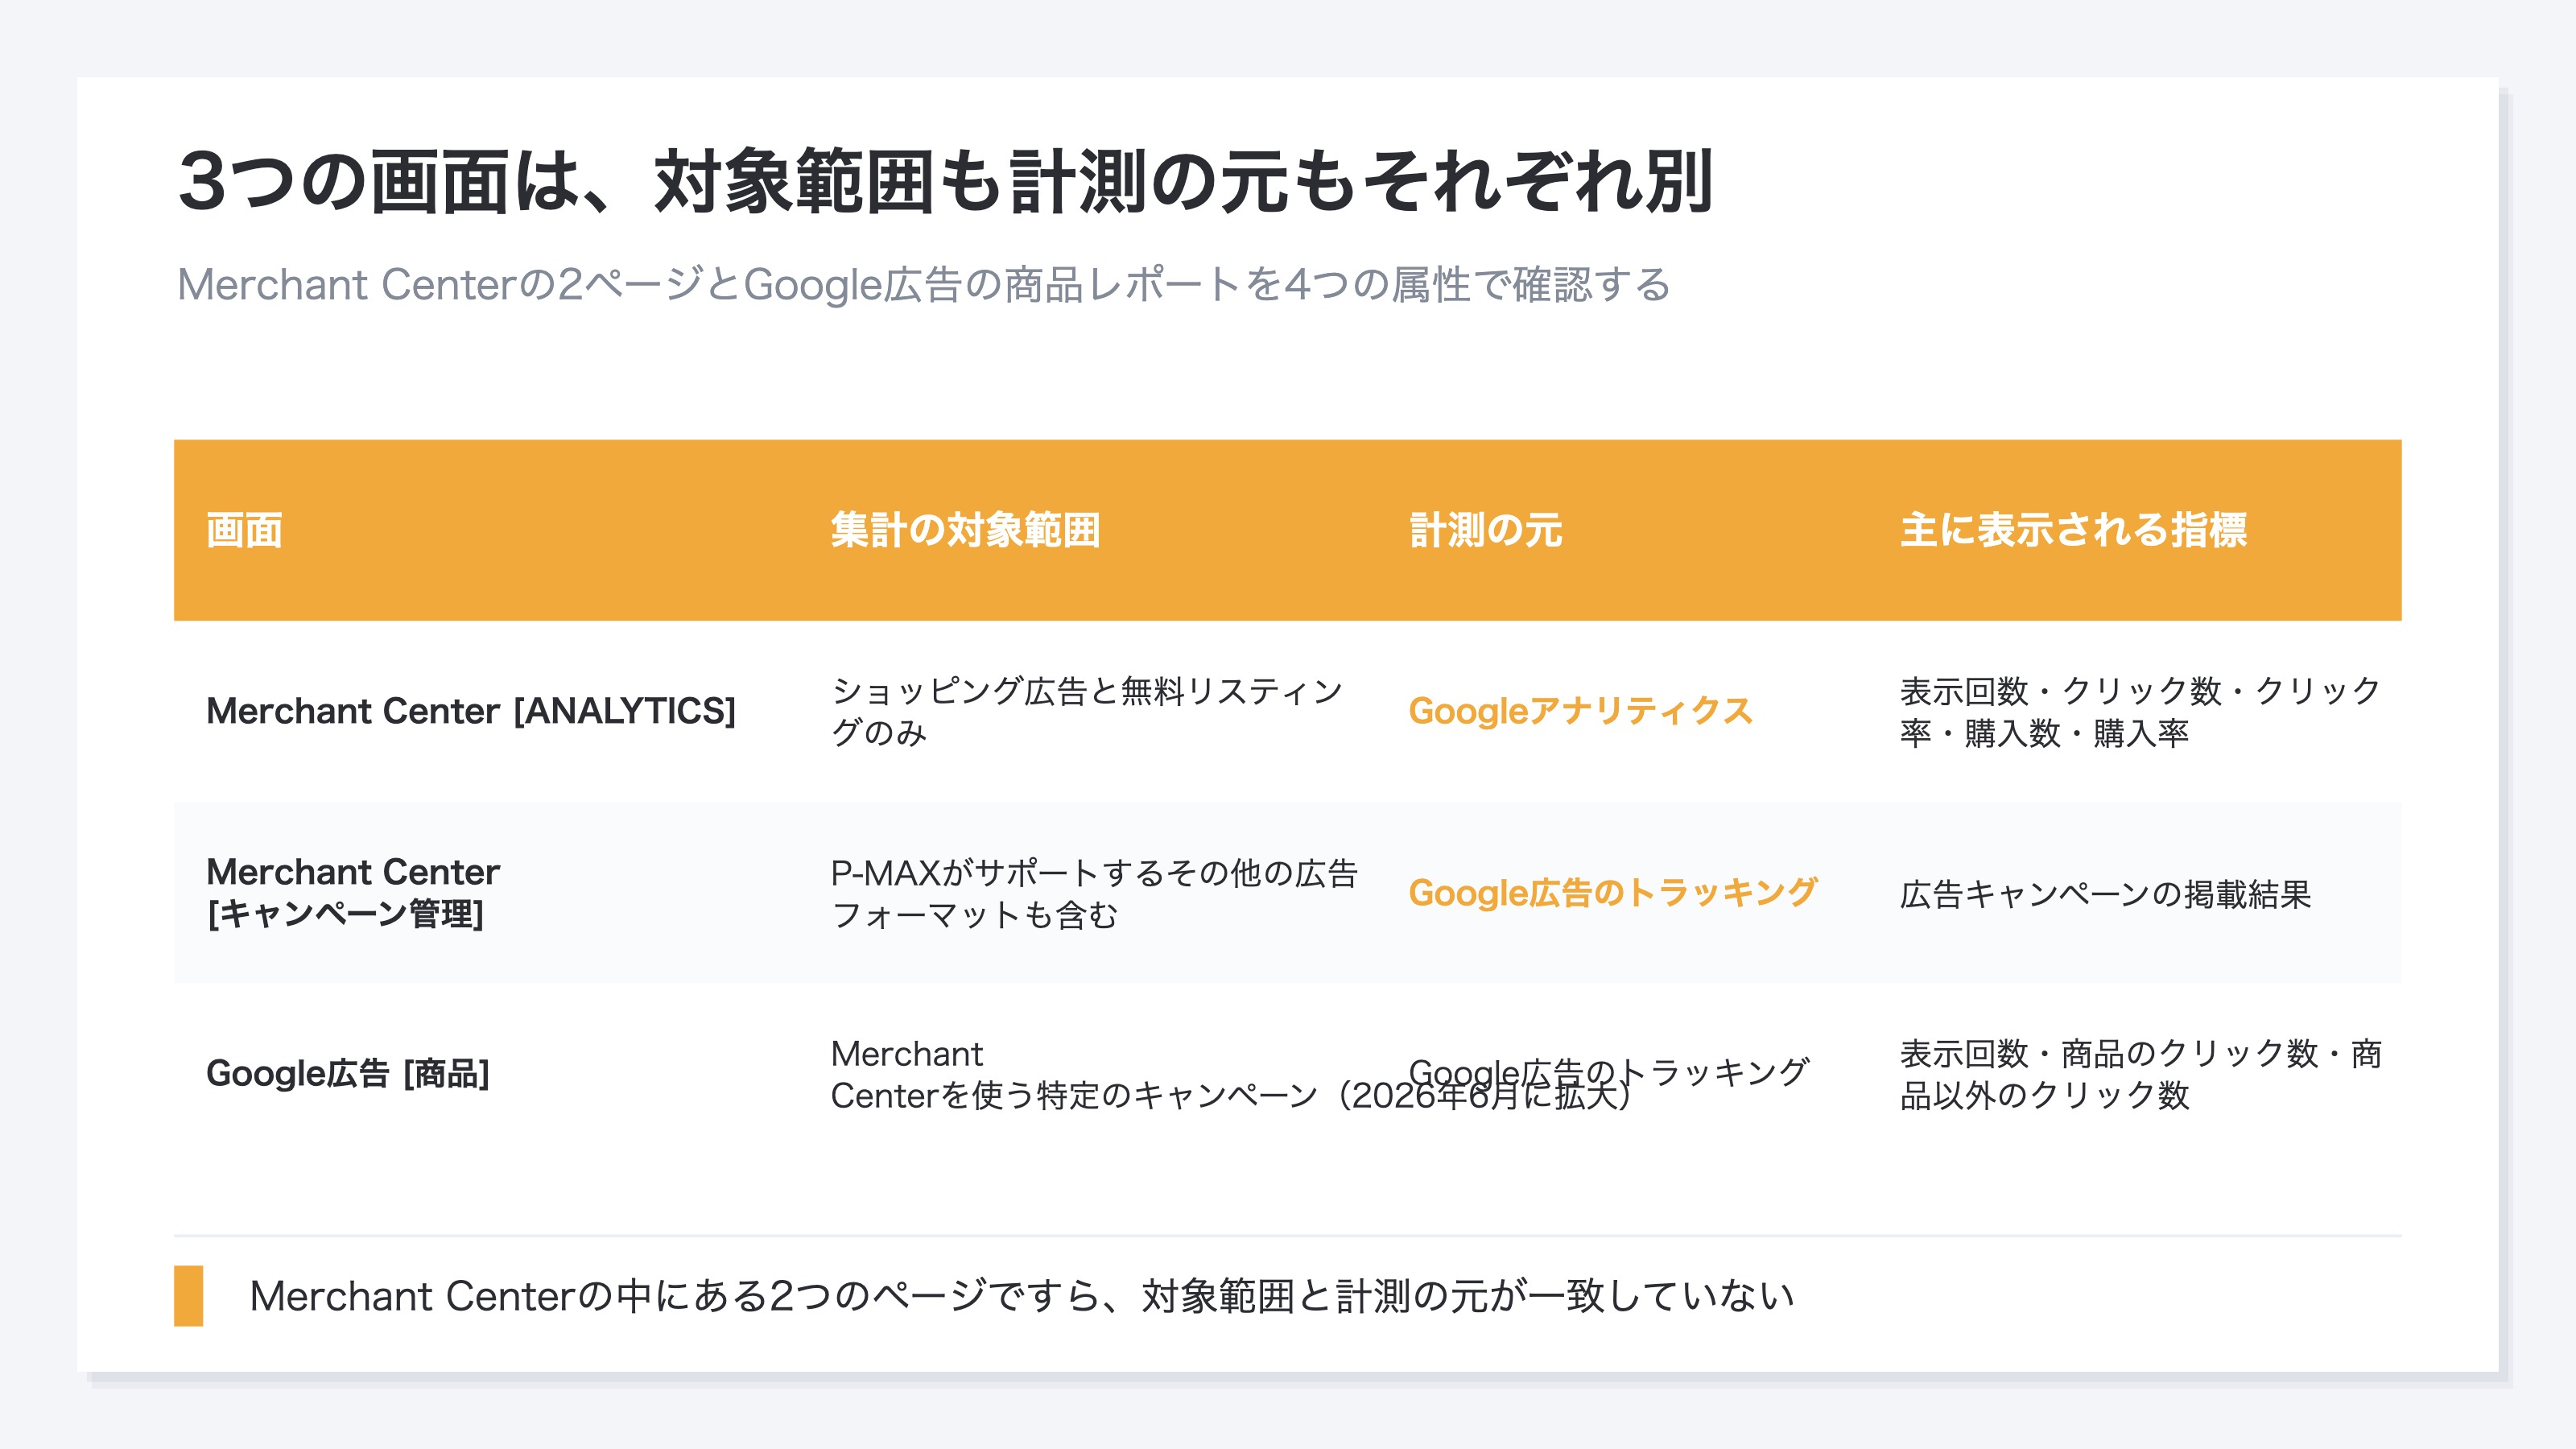Click the cell 表示回数・商品のクリック数・商品以外のクリック数
This screenshot has width=2576, height=1449.
[2140, 1075]
